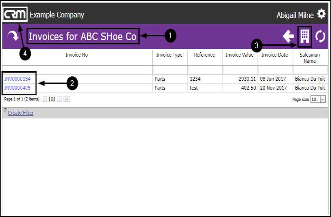Click the Create Filter link
The width and height of the screenshot is (331, 217).
click(x=20, y=113)
